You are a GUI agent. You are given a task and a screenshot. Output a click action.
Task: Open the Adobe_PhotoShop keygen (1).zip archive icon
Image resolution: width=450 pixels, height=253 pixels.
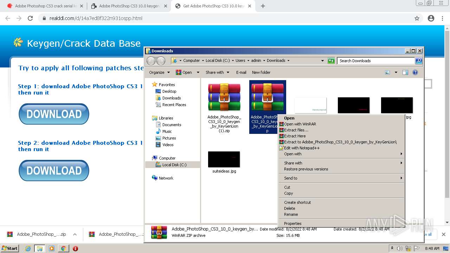[x=224, y=97]
